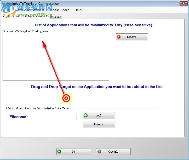Click the Remove button label
This screenshot has width=189, height=160.
click(x=131, y=37)
